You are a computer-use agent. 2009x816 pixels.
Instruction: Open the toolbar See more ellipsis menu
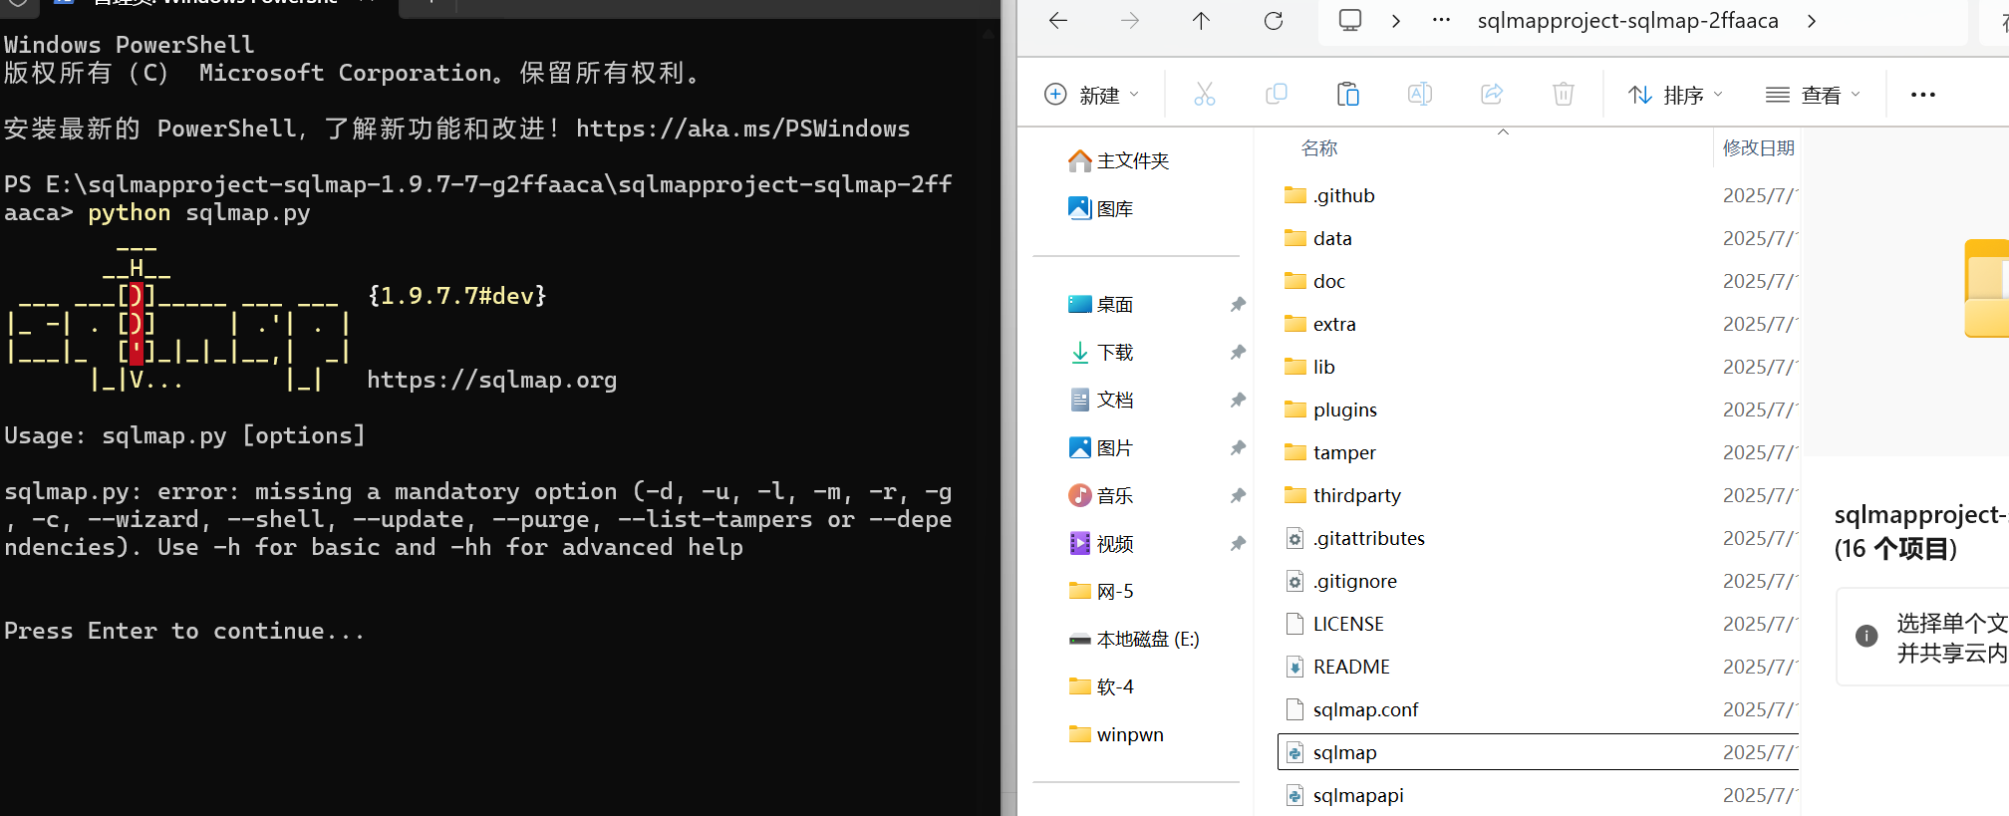click(x=1923, y=95)
